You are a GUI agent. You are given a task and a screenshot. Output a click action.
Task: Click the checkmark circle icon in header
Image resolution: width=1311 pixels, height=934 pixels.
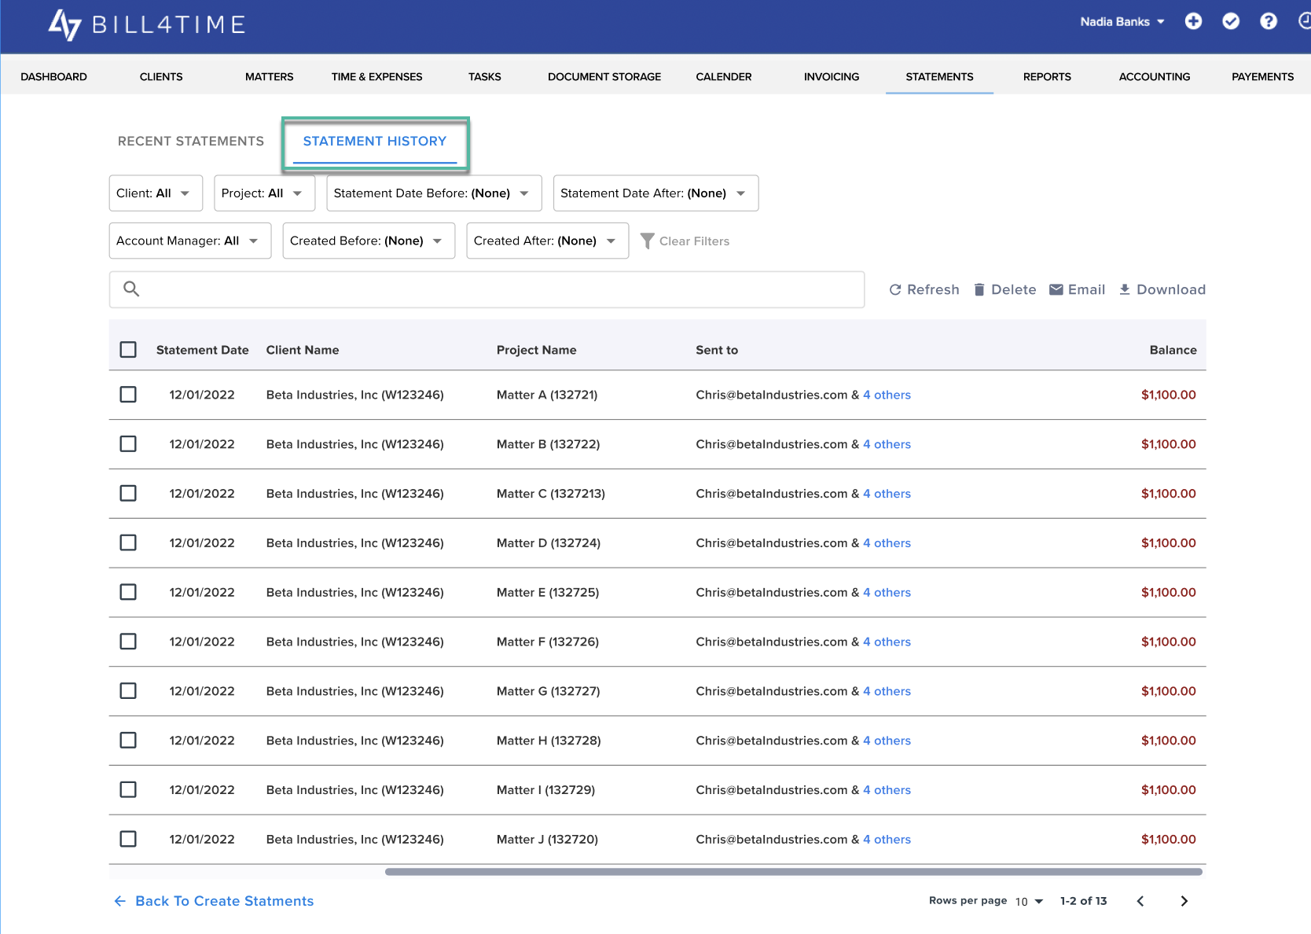point(1231,21)
